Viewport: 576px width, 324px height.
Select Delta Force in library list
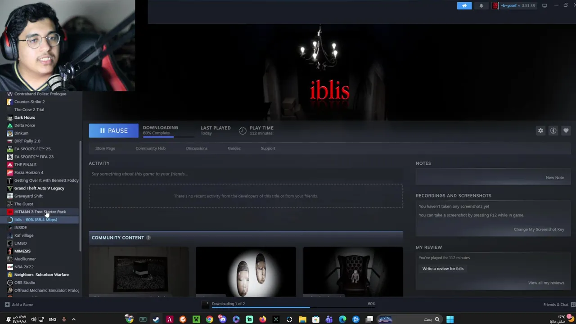(25, 125)
